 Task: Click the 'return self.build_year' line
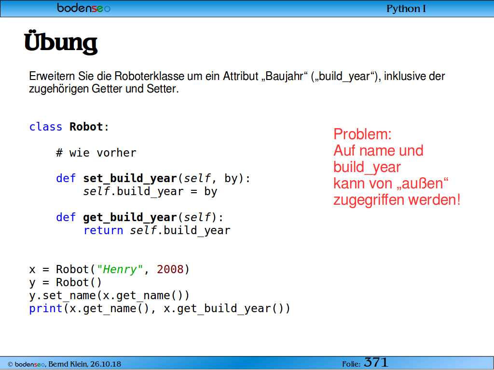pos(157,231)
